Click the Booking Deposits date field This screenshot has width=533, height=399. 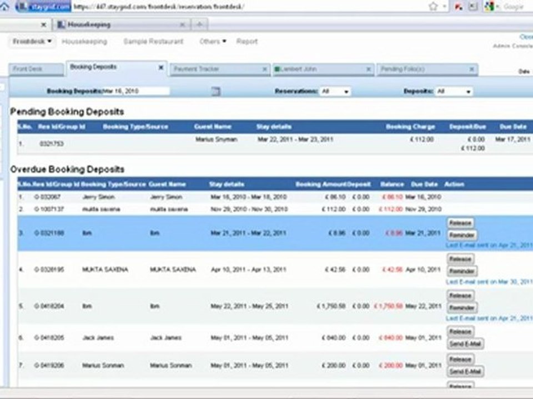(135, 91)
